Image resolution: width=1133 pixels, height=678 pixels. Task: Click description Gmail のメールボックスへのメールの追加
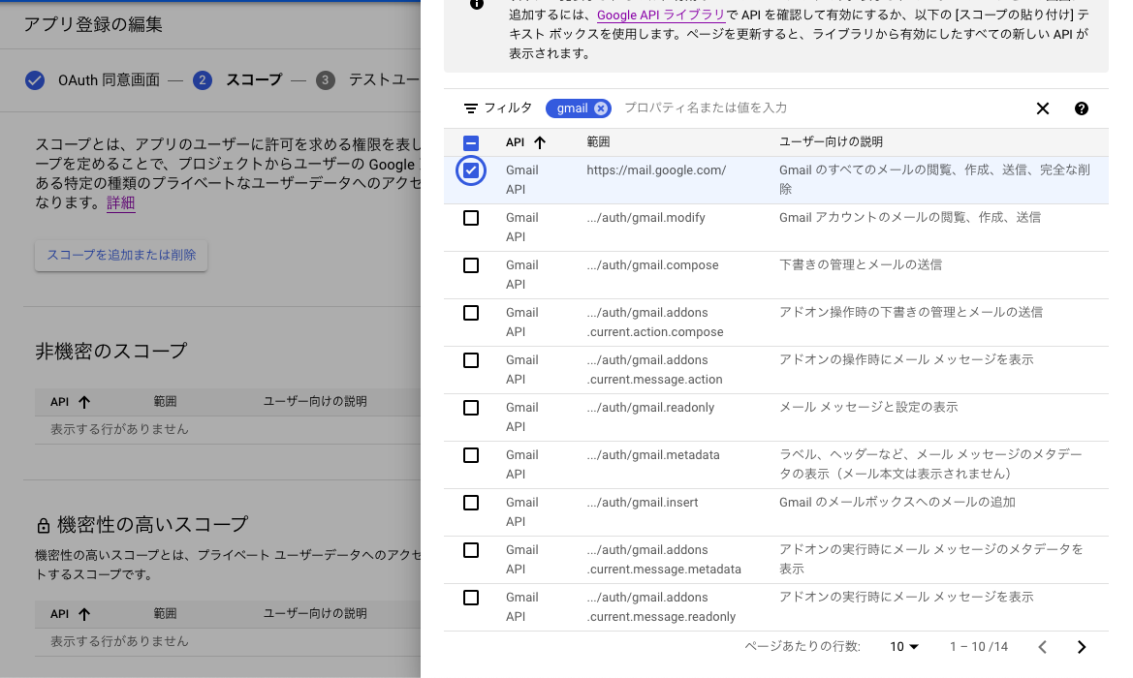(x=897, y=502)
